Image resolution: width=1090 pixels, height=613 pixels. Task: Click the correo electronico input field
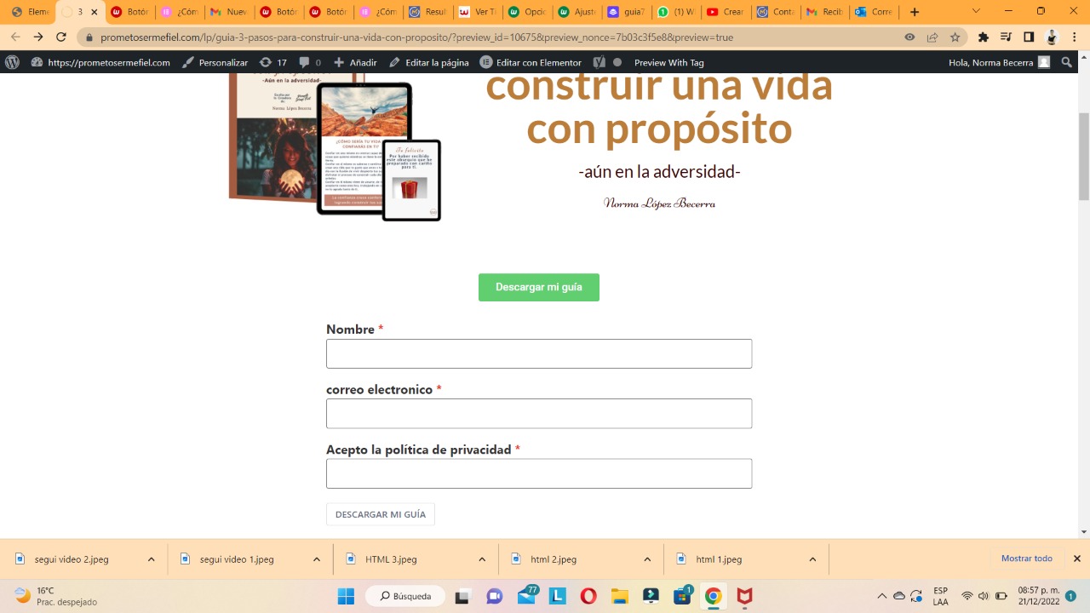pyautogui.click(x=539, y=413)
